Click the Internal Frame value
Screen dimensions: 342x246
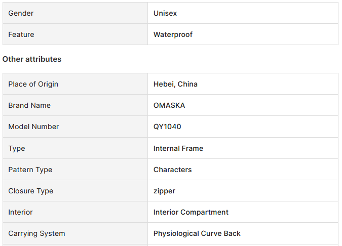coord(178,148)
